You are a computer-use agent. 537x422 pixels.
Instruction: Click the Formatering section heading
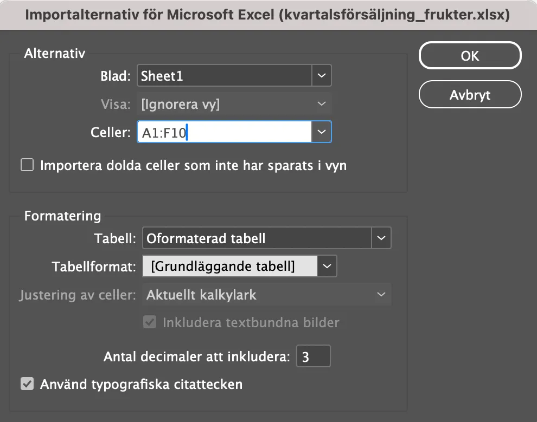pos(62,216)
